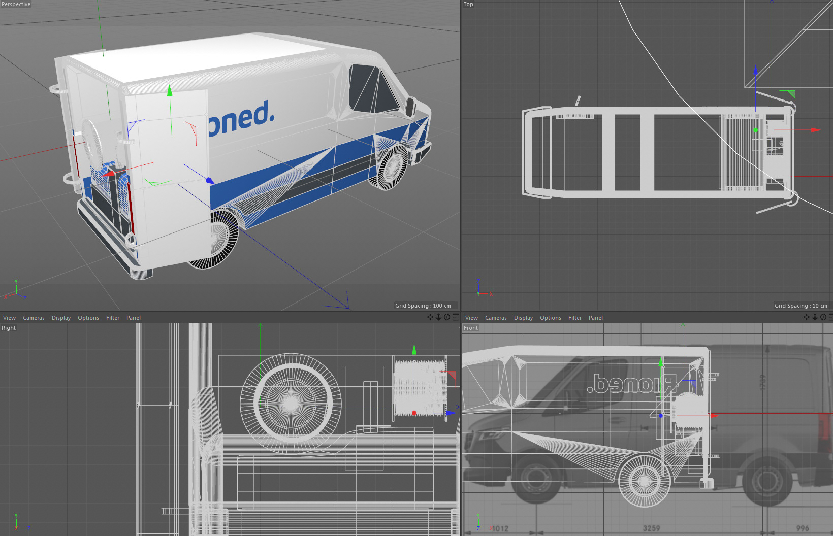Open the Cameras menu in the Right viewport
The image size is (833, 536).
[x=34, y=318]
